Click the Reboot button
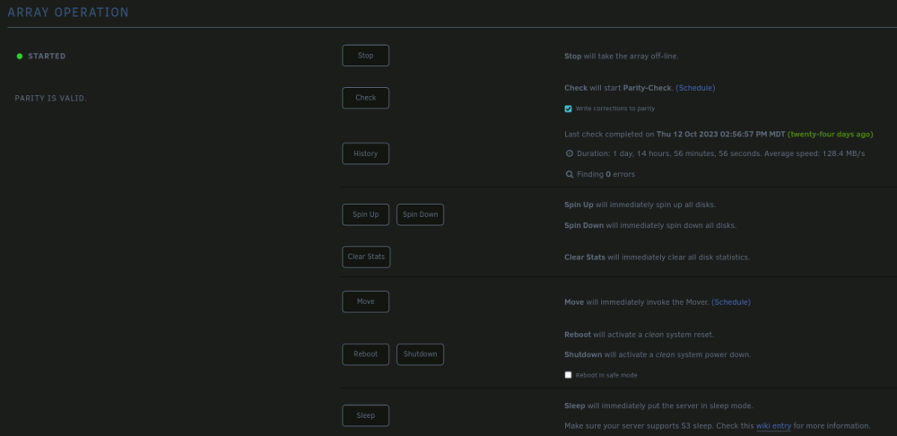Image resolution: width=897 pixels, height=436 pixels. [366, 354]
